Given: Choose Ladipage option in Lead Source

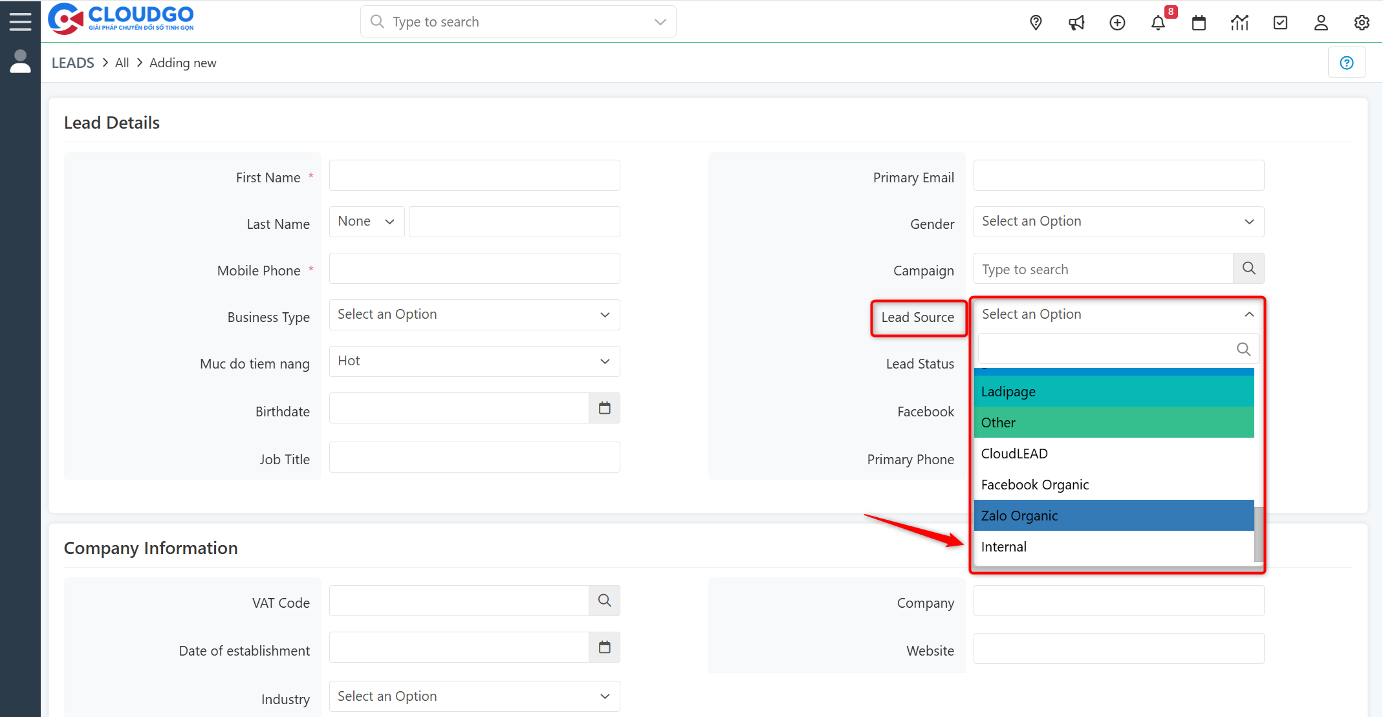Looking at the screenshot, I should click(x=1113, y=391).
